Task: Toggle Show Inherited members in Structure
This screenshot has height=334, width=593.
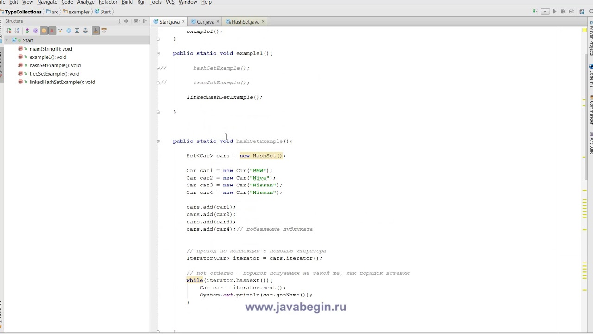Action: [x=27, y=31]
